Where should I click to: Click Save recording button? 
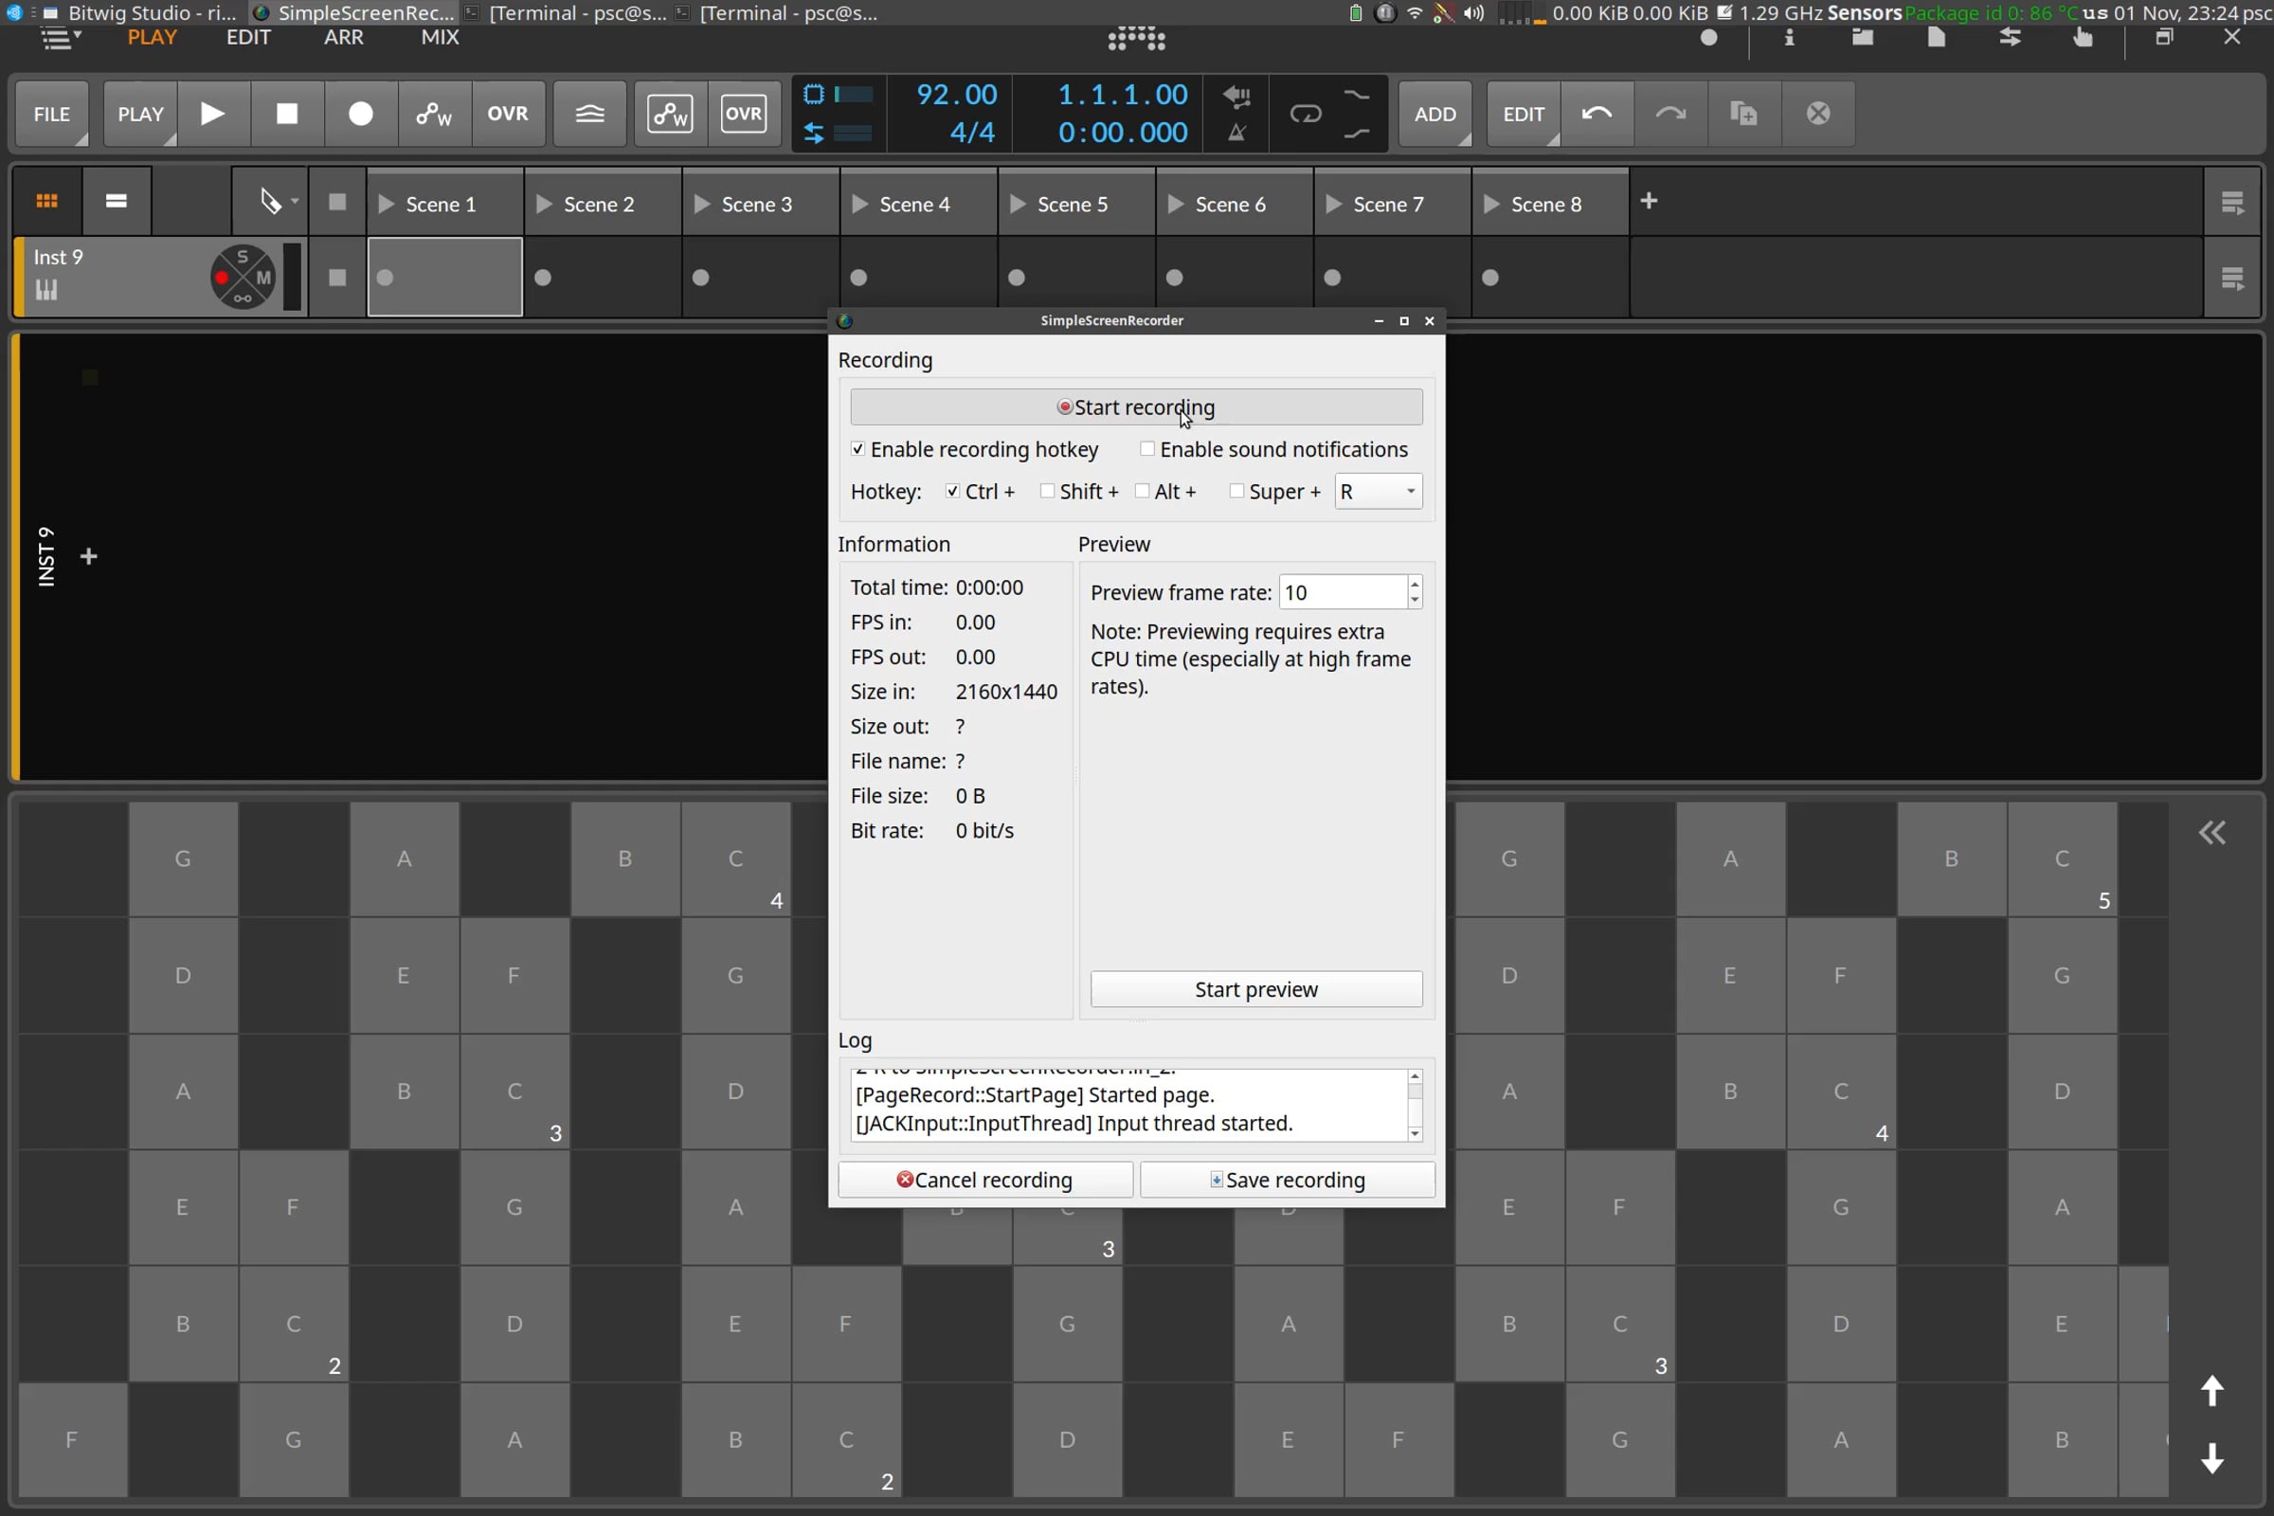(x=1287, y=1180)
